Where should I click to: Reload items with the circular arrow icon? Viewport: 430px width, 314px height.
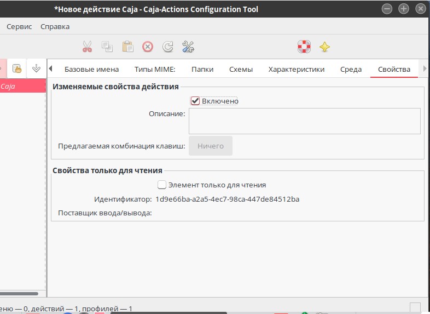pyautogui.click(x=167, y=47)
